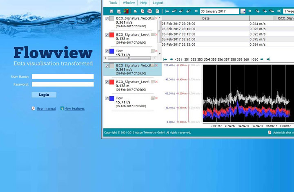Jump to the first date with the bar-arrow icon
Viewport: 294px width, 192px height.
(167, 11)
